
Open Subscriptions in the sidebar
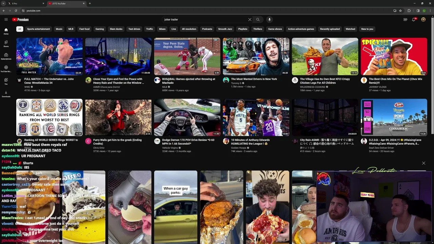click(x=6, y=56)
